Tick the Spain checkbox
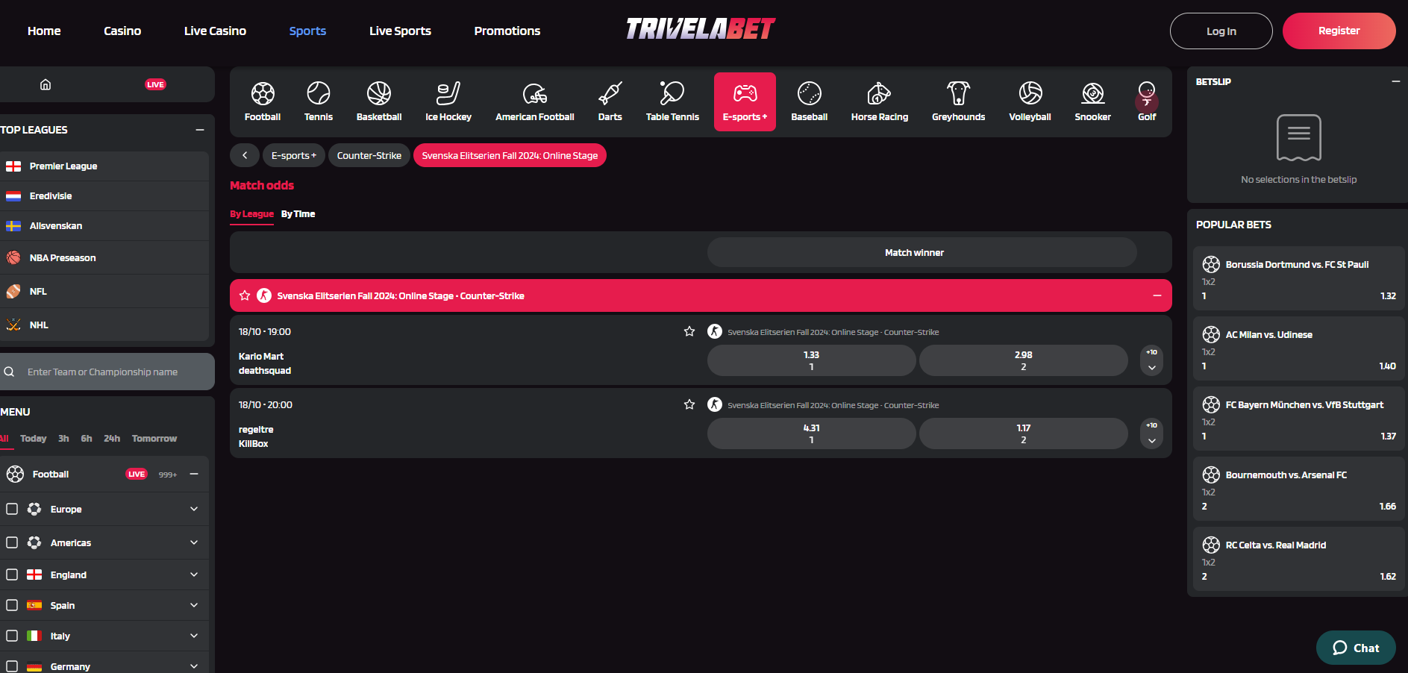1408x673 pixels. coord(12,605)
